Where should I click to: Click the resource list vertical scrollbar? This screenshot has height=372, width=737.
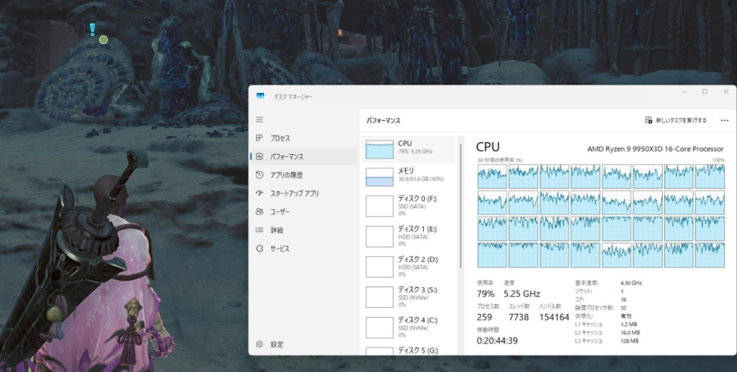(x=461, y=206)
